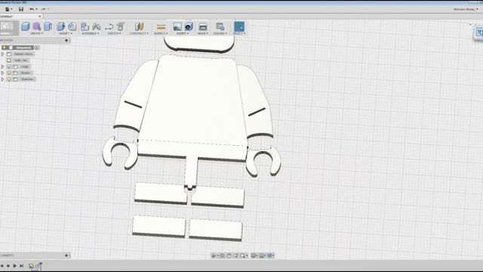
Task: Open the ADD-INS dropdown menu
Action: point(220,33)
